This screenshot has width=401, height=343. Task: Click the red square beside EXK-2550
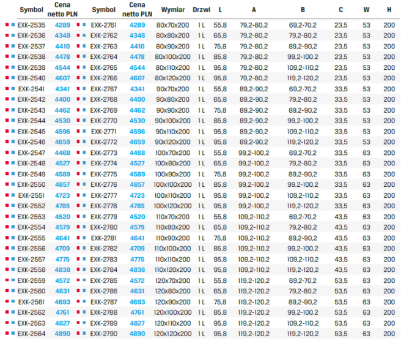point(7,184)
